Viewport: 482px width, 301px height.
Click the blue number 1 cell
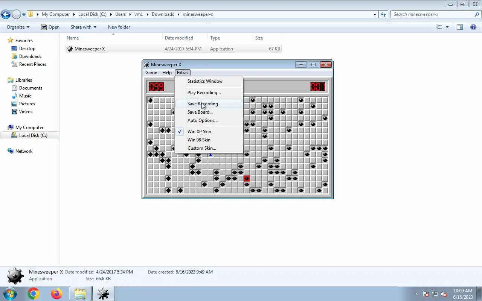click(210, 154)
